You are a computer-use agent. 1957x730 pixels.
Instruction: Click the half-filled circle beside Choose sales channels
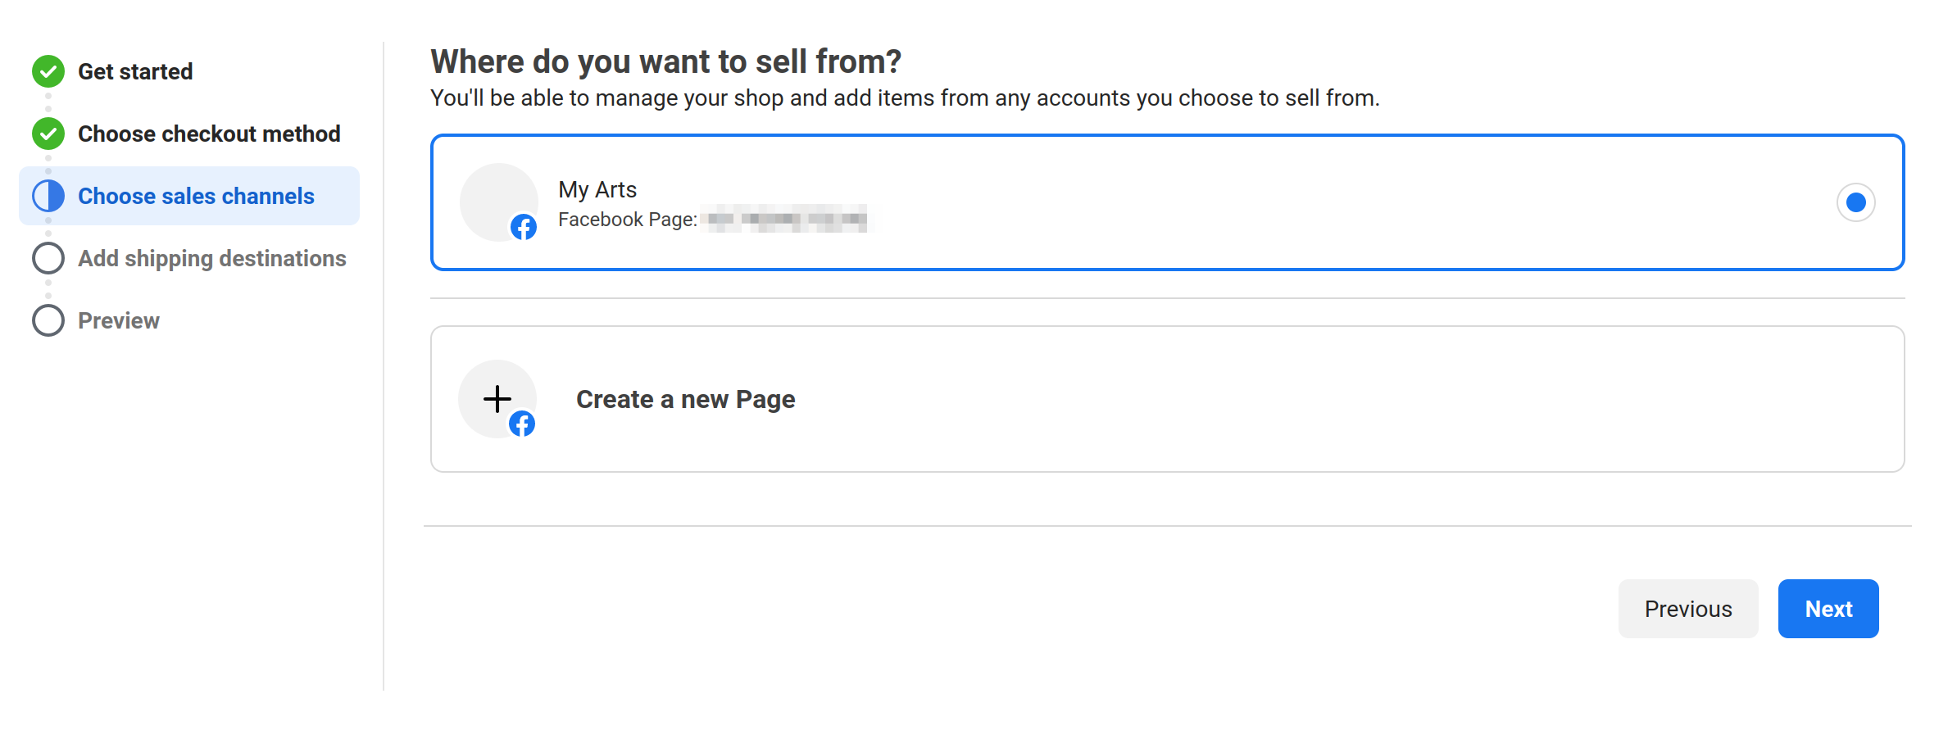tap(48, 196)
